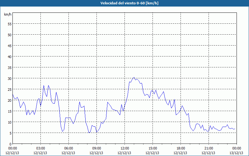This screenshot has height=156, width=249.
Task: Click the 20 value on the y-axis
Action: point(10,100)
